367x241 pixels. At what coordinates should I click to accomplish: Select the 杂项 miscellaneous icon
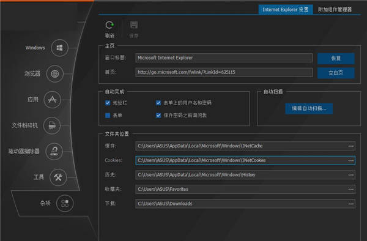[x=65, y=203]
